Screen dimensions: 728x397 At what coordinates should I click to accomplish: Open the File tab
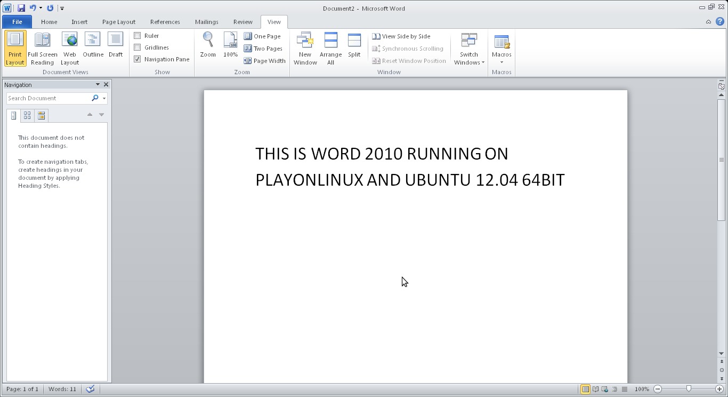[17, 22]
